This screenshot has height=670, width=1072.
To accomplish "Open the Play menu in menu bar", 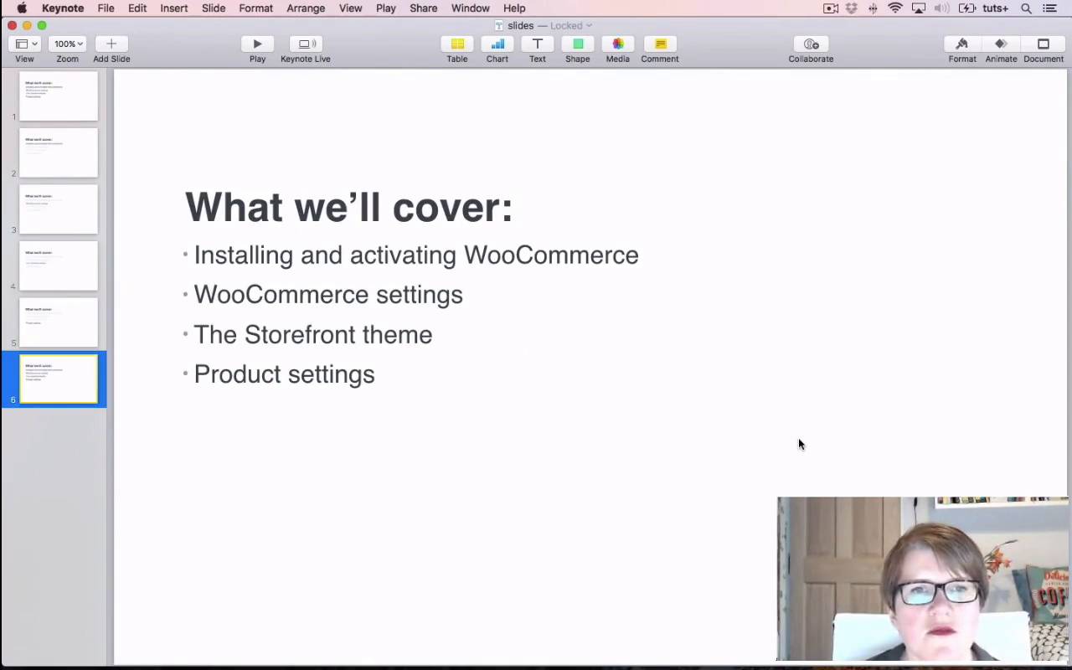I will coord(386,8).
